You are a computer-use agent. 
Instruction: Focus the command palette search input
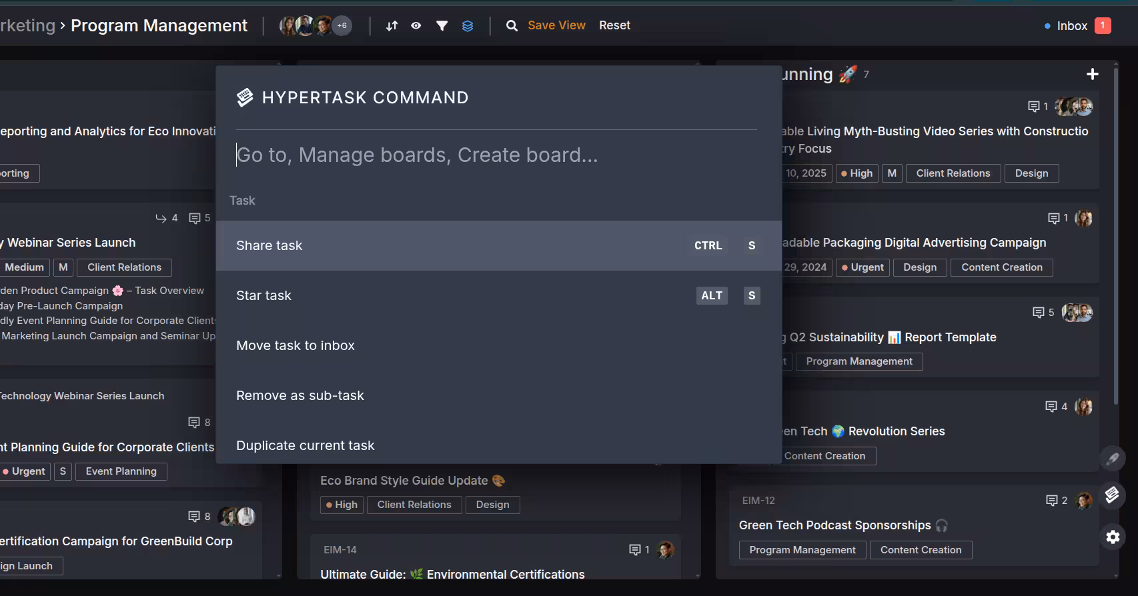tap(496, 155)
